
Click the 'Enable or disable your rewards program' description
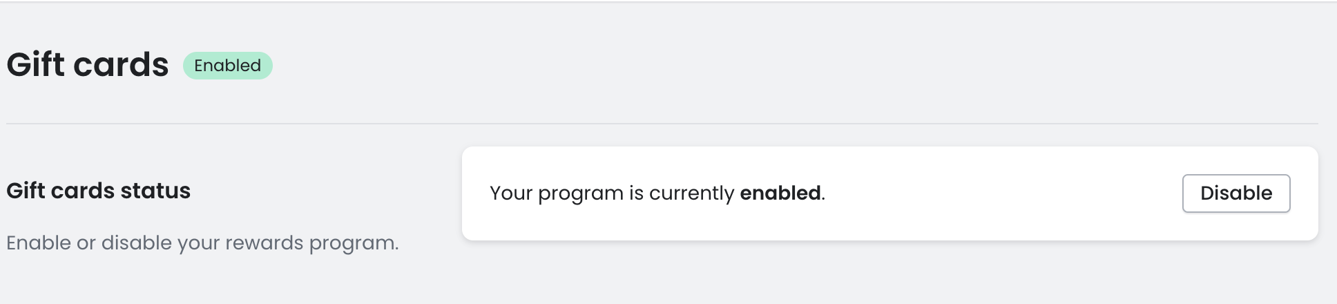pos(202,243)
